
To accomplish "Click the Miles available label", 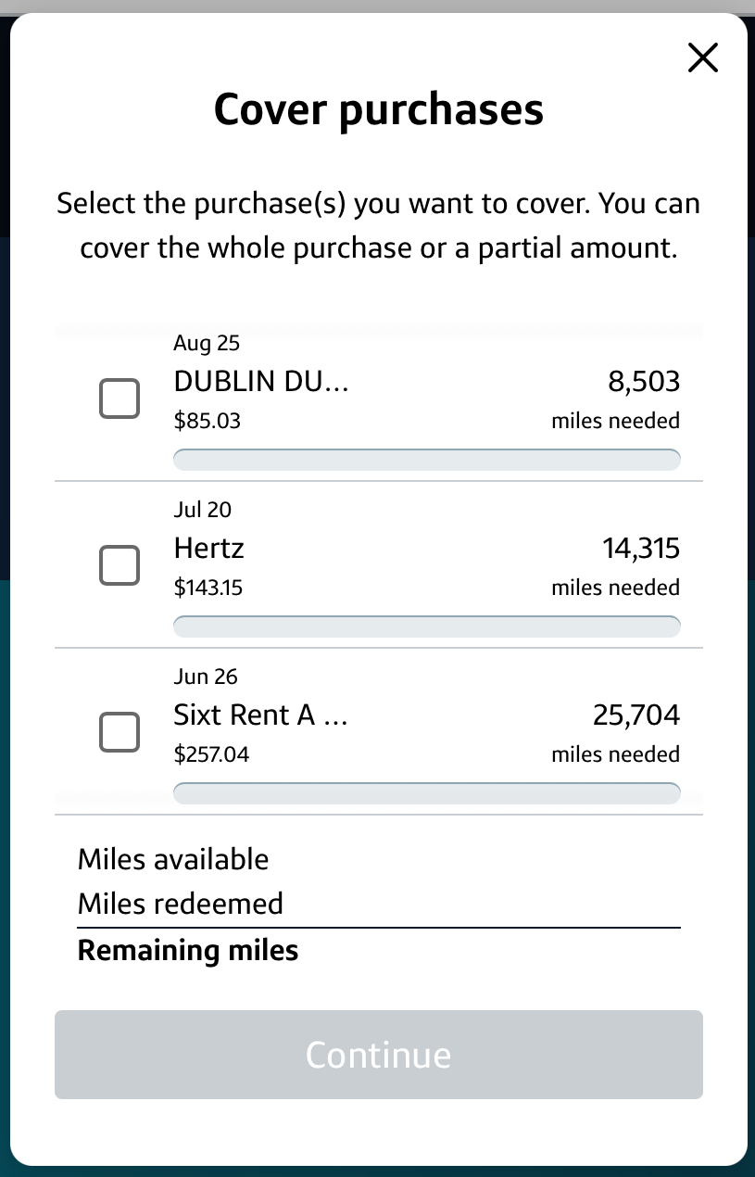I will pyautogui.click(x=173, y=859).
